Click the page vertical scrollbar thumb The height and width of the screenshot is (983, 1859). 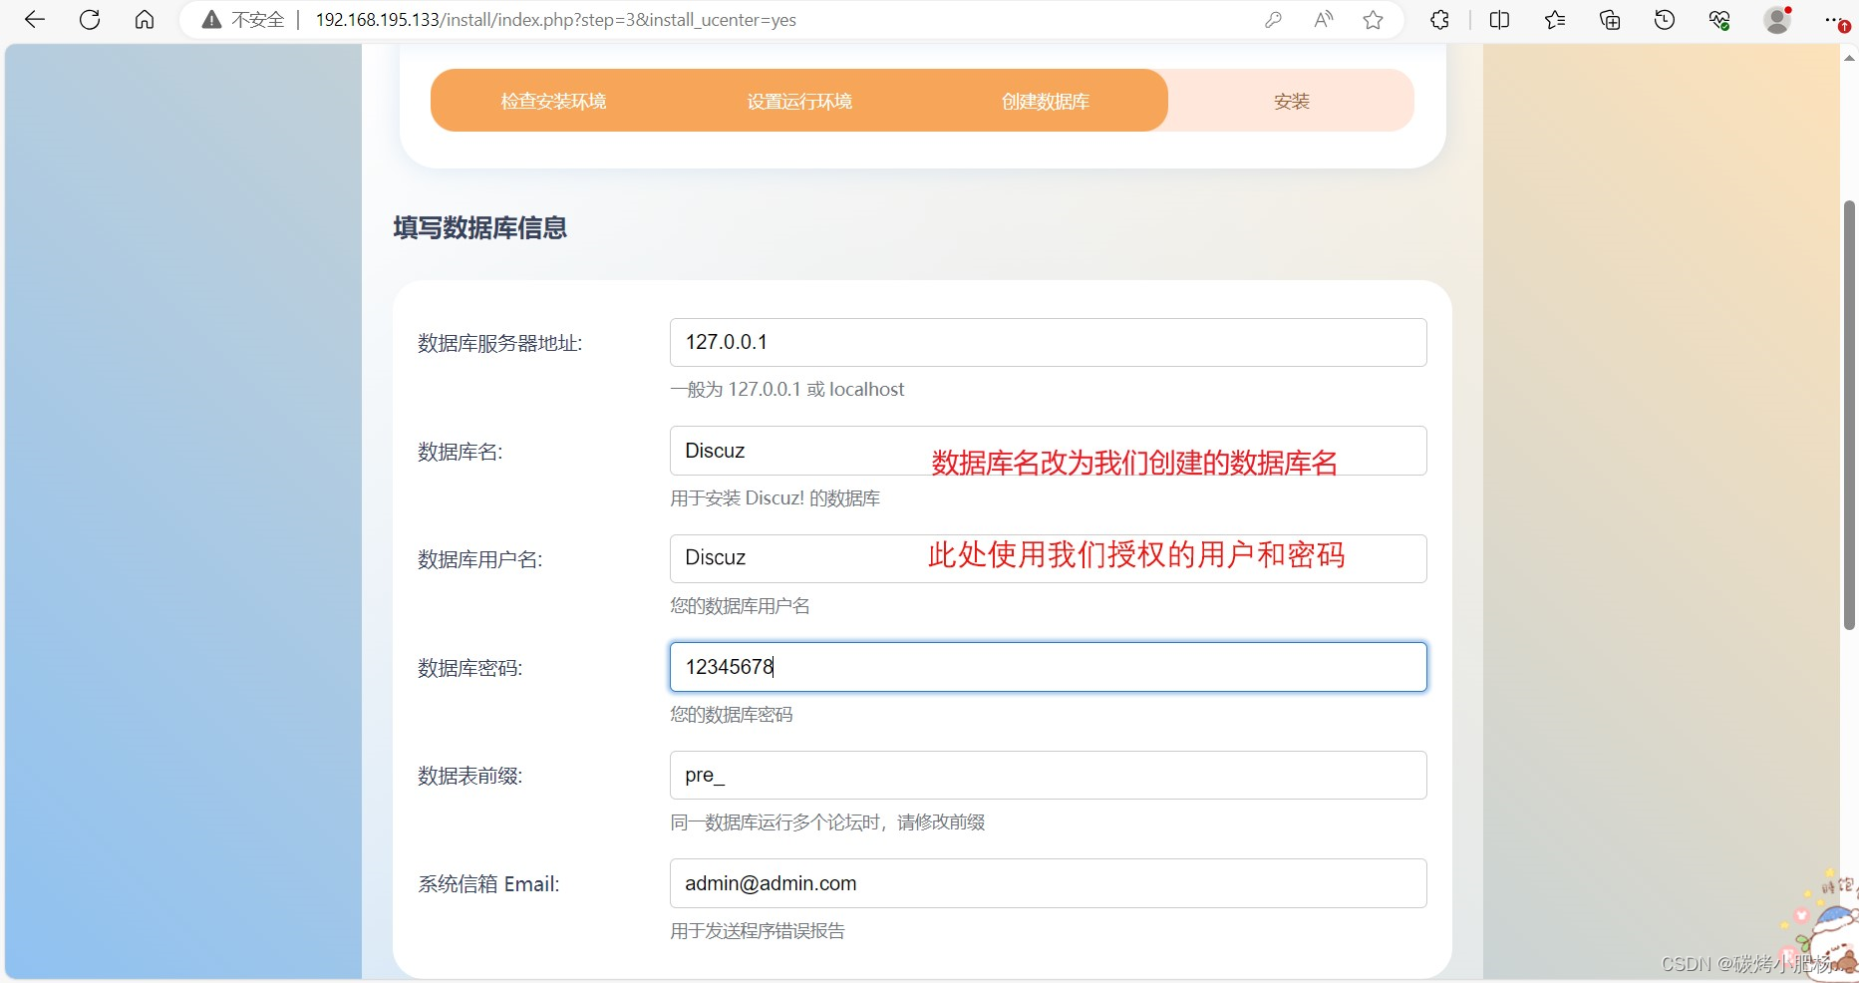point(1849,415)
